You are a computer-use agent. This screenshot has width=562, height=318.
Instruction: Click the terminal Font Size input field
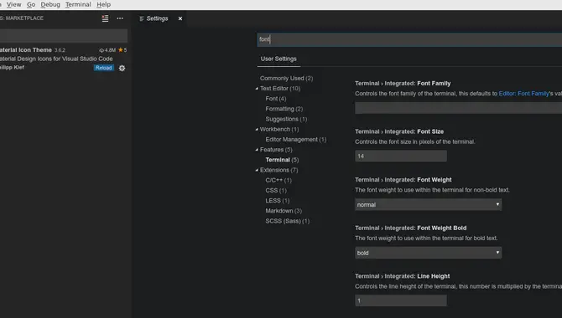click(x=401, y=156)
